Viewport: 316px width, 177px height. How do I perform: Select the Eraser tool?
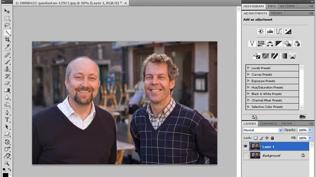[7, 83]
